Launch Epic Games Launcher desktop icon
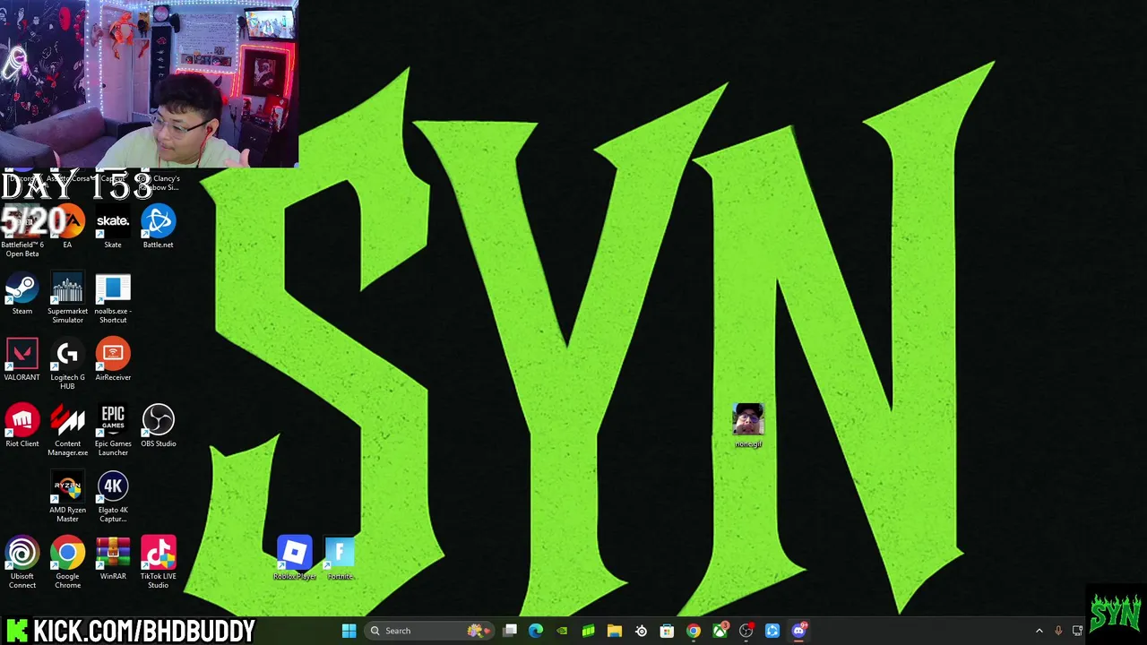 (x=113, y=431)
